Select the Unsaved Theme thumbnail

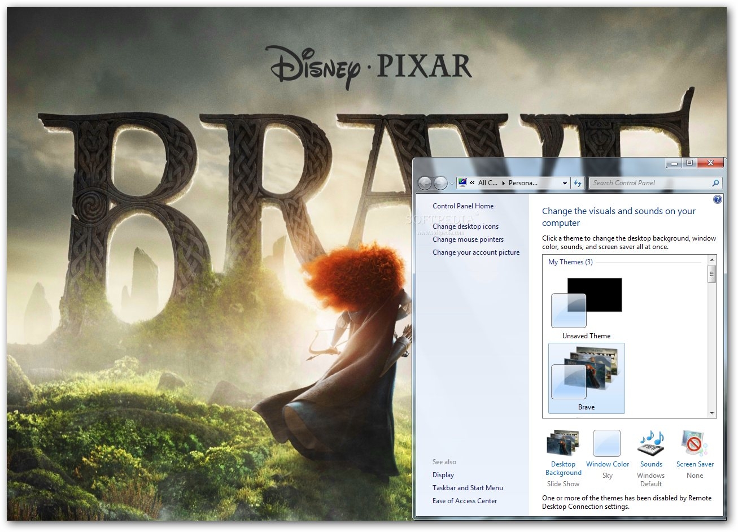(586, 308)
